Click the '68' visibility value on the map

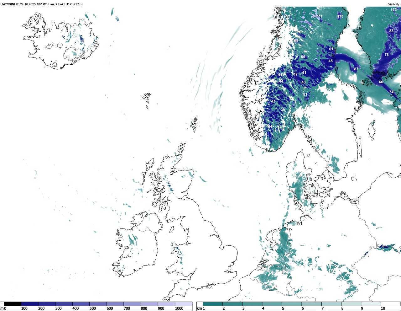[x=296, y=40]
